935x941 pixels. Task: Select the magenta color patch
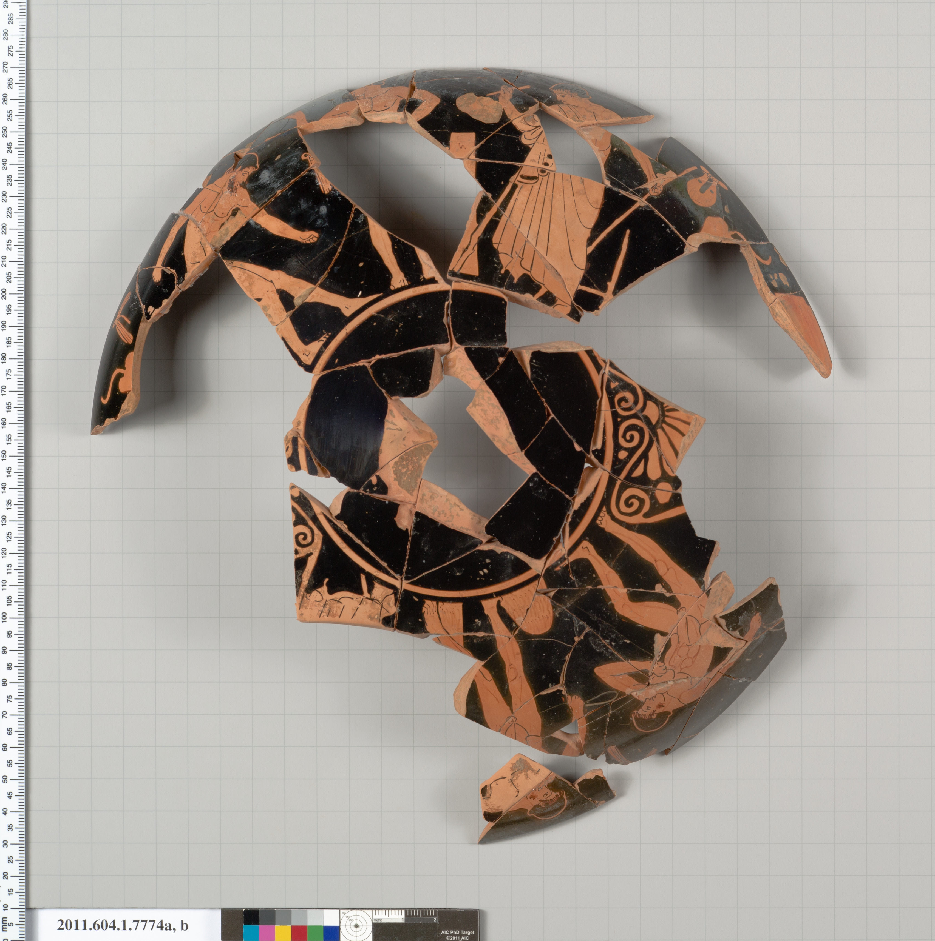(x=267, y=933)
